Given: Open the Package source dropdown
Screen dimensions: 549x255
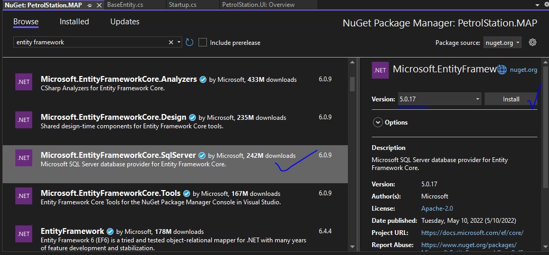Looking at the screenshot, I should [502, 42].
